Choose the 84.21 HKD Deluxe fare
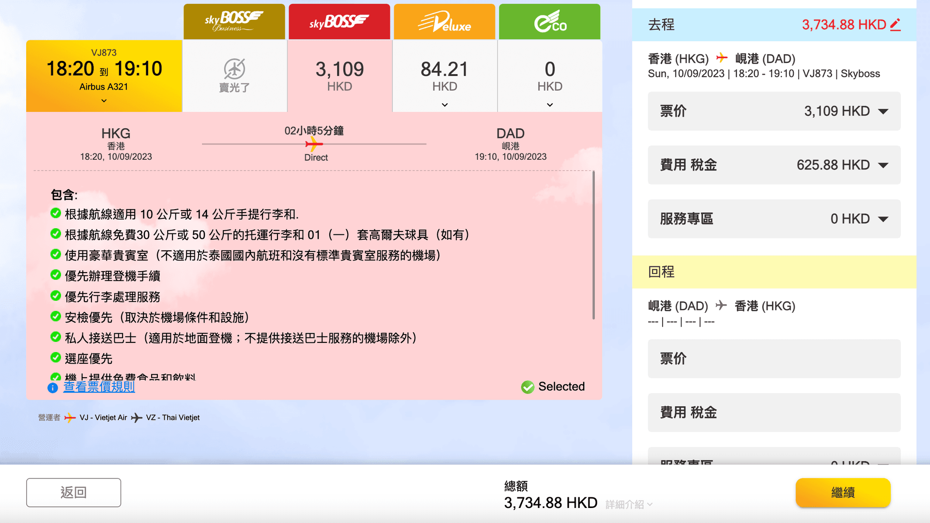The image size is (930, 523). [x=445, y=76]
